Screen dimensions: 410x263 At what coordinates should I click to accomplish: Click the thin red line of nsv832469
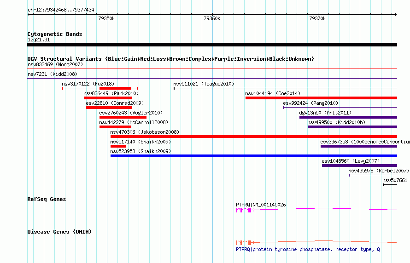pyautogui.click(x=212, y=69)
